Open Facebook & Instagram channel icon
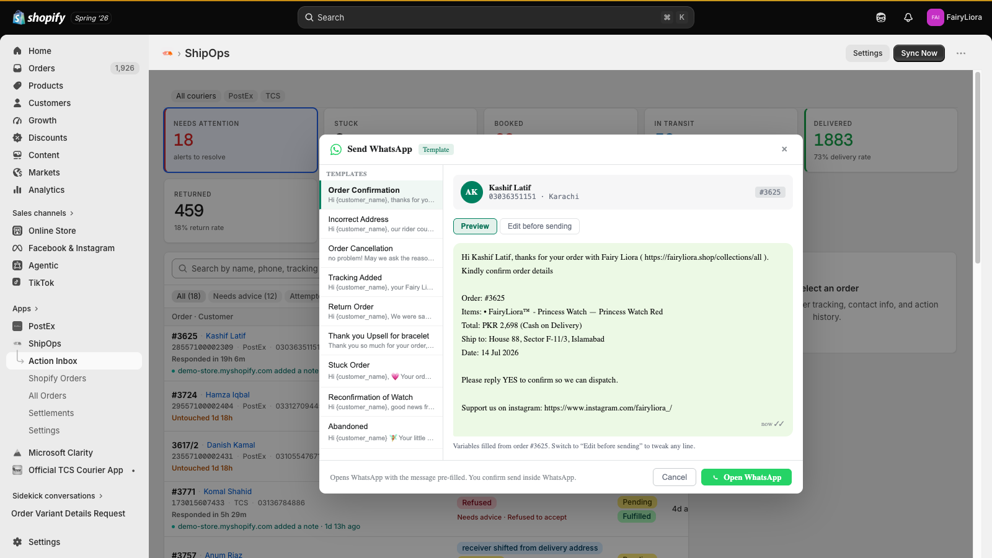This screenshot has width=992, height=558. click(x=17, y=248)
